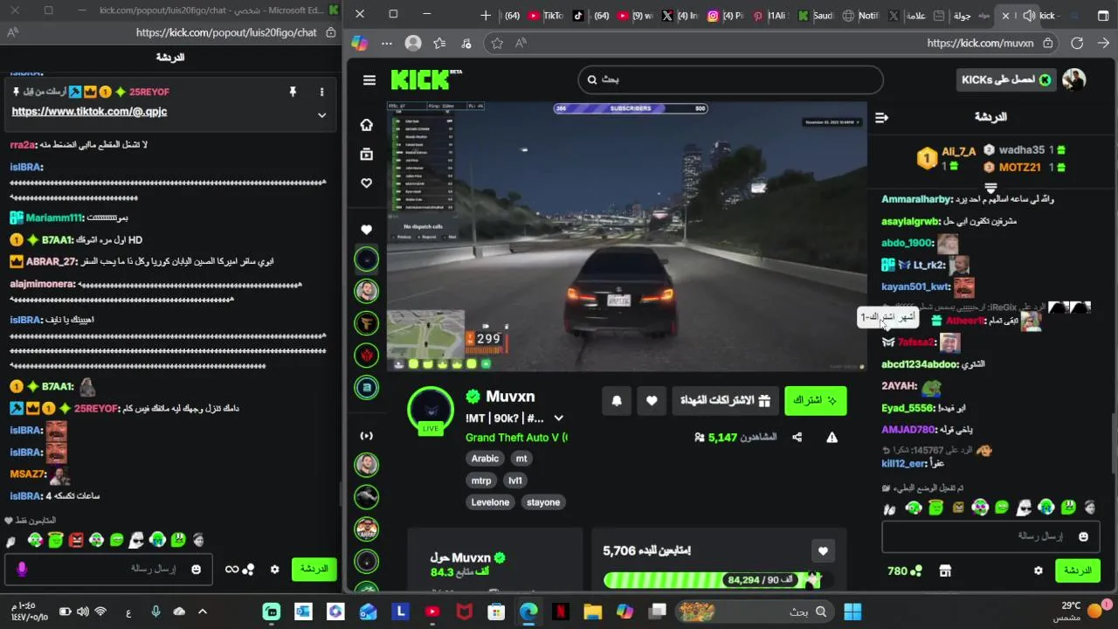This screenshot has height=629, width=1118.
Task: Open the Kick shop icon below chat
Action: pos(945,570)
